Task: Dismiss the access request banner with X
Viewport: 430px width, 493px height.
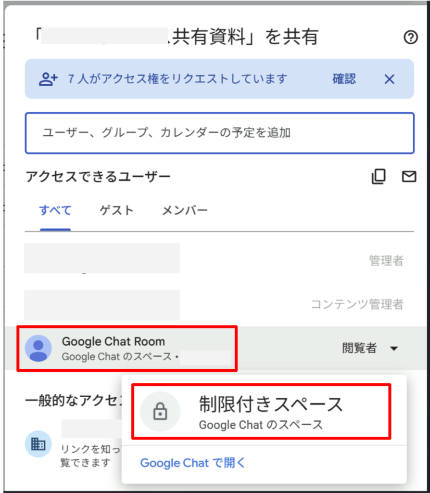Action: [x=389, y=79]
